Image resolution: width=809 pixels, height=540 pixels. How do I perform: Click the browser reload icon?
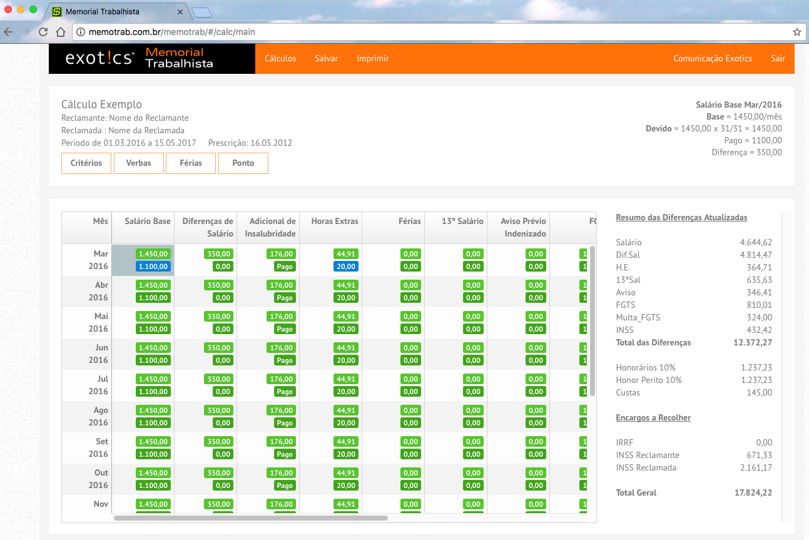pos(43,32)
